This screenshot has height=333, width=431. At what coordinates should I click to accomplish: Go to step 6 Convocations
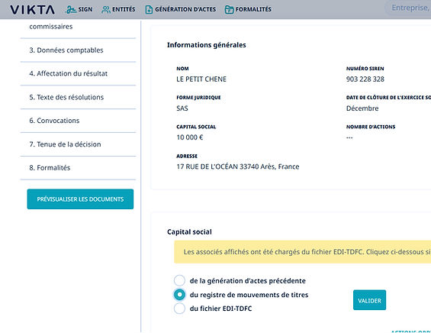pyautogui.click(x=78, y=121)
